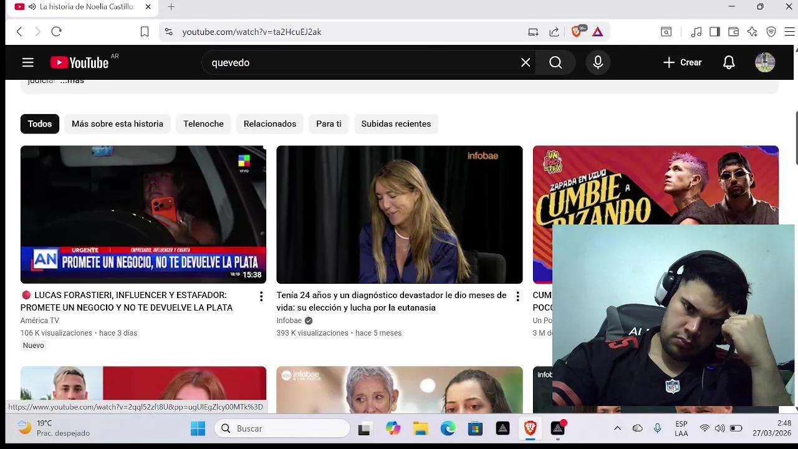Open Microsoft Store from the taskbar
The image size is (798, 449).
(476, 428)
